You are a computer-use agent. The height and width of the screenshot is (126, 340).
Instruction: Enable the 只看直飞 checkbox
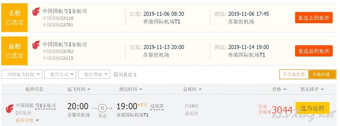[116, 74]
